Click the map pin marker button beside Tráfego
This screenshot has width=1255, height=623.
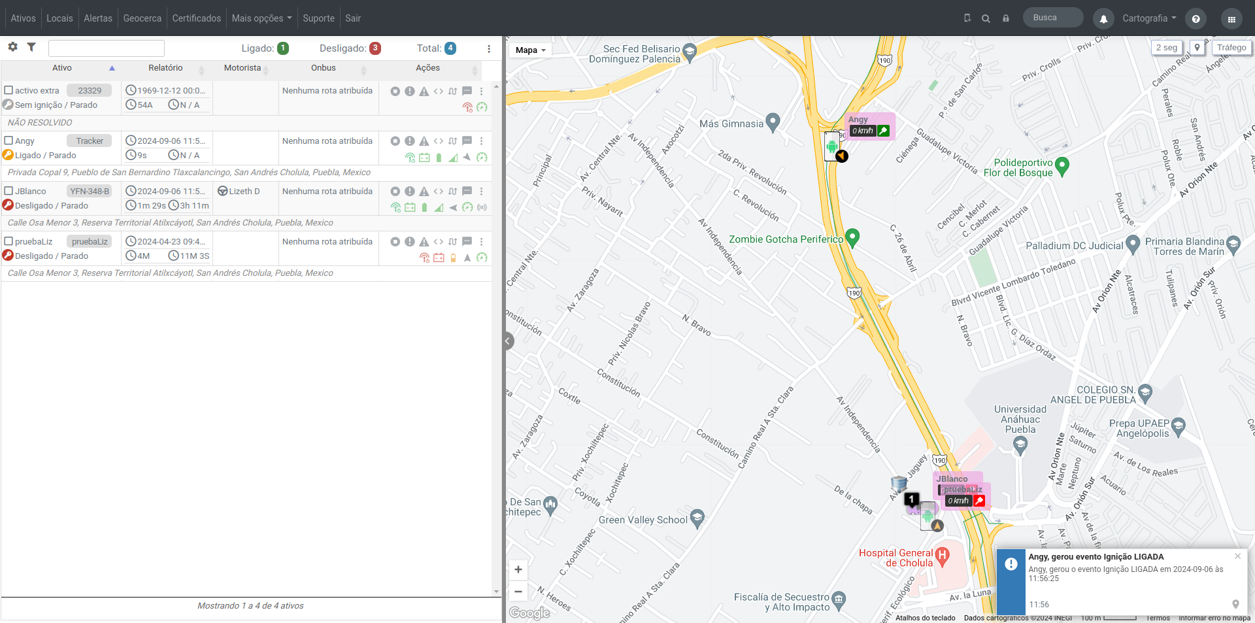tap(1197, 48)
